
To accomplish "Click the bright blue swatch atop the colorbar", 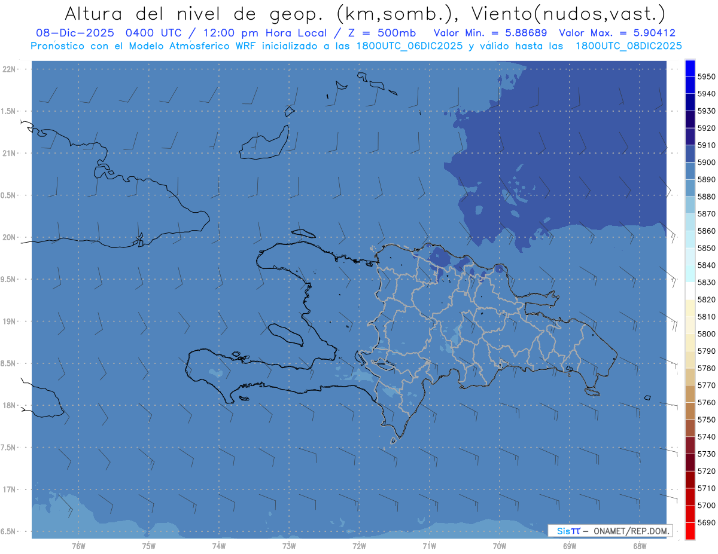I will click(690, 68).
